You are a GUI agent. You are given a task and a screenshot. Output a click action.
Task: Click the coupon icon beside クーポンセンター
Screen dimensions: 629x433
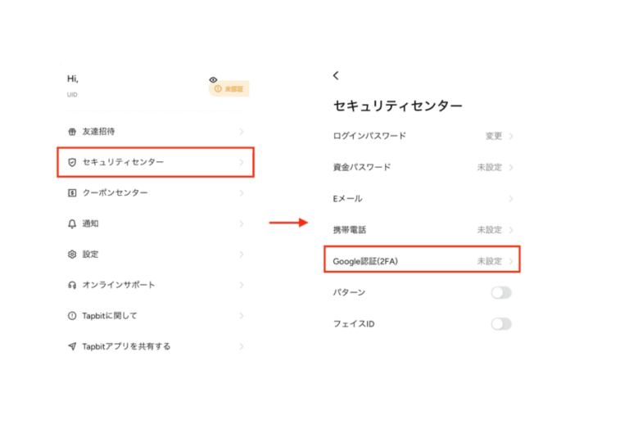point(72,193)
